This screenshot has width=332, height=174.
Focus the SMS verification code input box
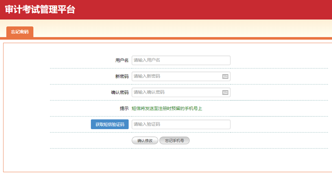[181, 124]
